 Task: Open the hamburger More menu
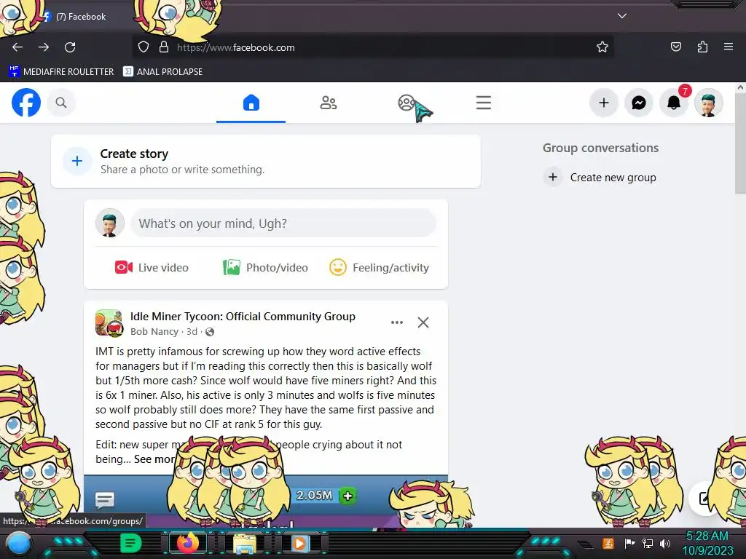484,103
